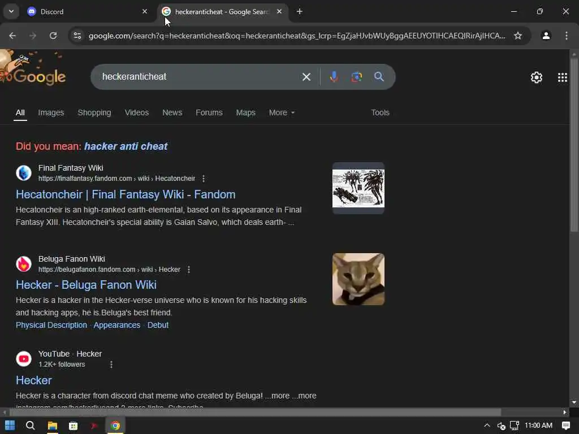Bookmark this page with the star
The height and width of the screenshot is (434, 579).
(518, 36)
